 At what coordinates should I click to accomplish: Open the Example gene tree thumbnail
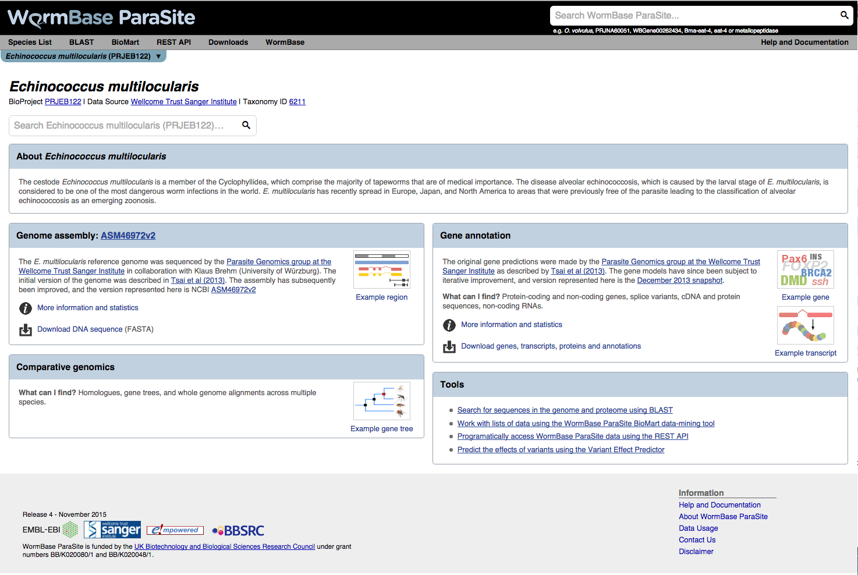(382, 401)
